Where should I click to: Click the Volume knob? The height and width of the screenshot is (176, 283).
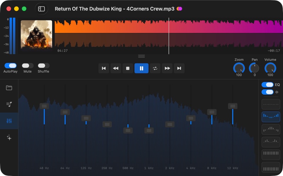point(270,68)
